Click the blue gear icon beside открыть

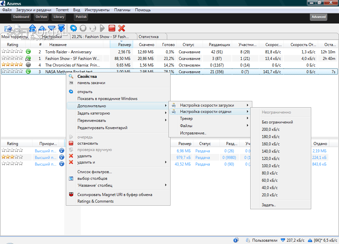[x=71, y=91]
